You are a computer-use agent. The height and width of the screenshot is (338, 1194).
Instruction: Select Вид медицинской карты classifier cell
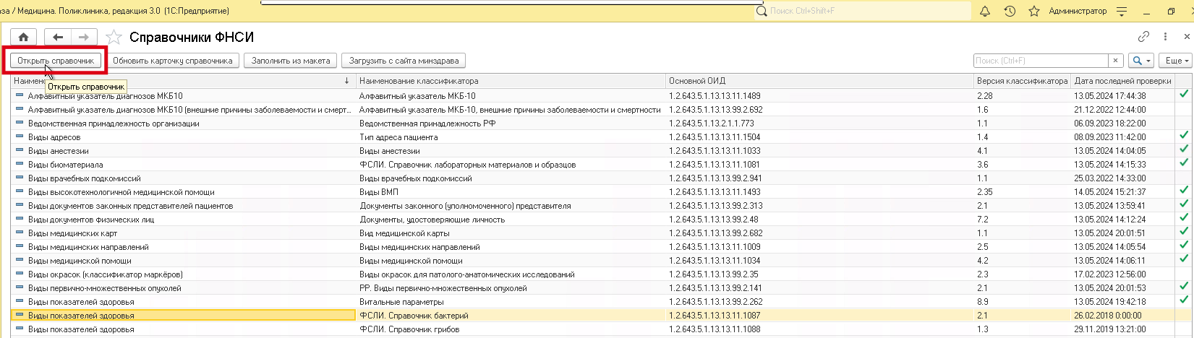(511, 233)
